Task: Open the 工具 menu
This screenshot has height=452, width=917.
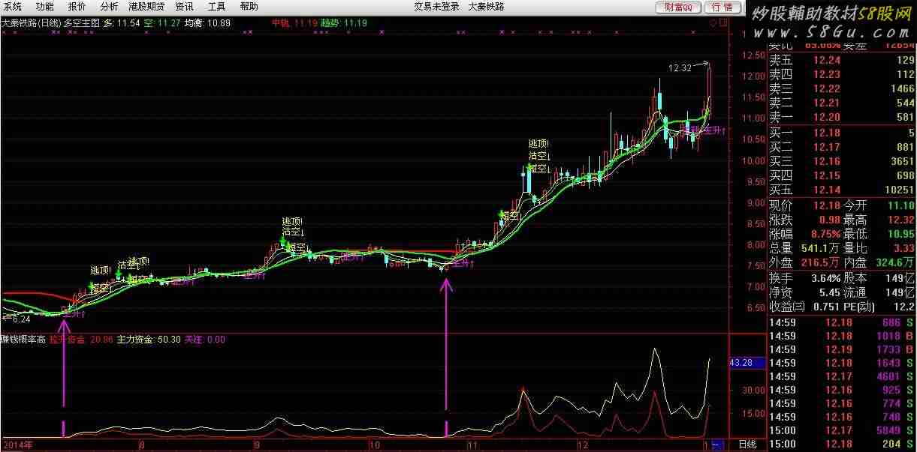Action: coord(216,7)
